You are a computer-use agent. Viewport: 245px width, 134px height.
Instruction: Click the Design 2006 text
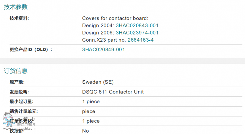pyautogui.click(x=98, y=33)
